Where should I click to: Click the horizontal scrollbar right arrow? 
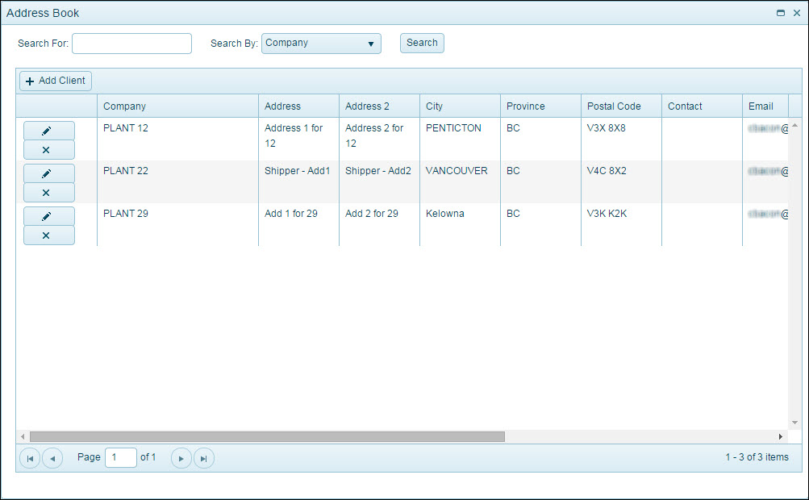point(780,436)
